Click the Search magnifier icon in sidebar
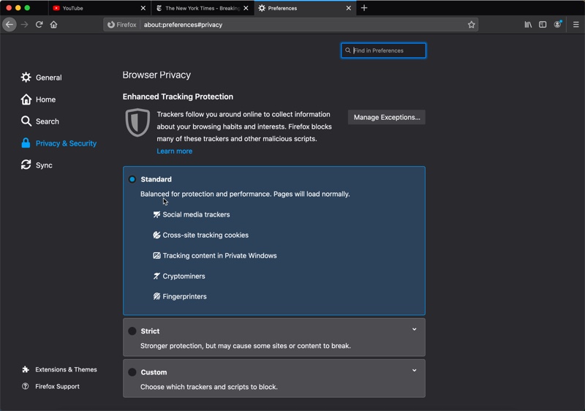Screen dimensions: 585x411 coord(26,121)
